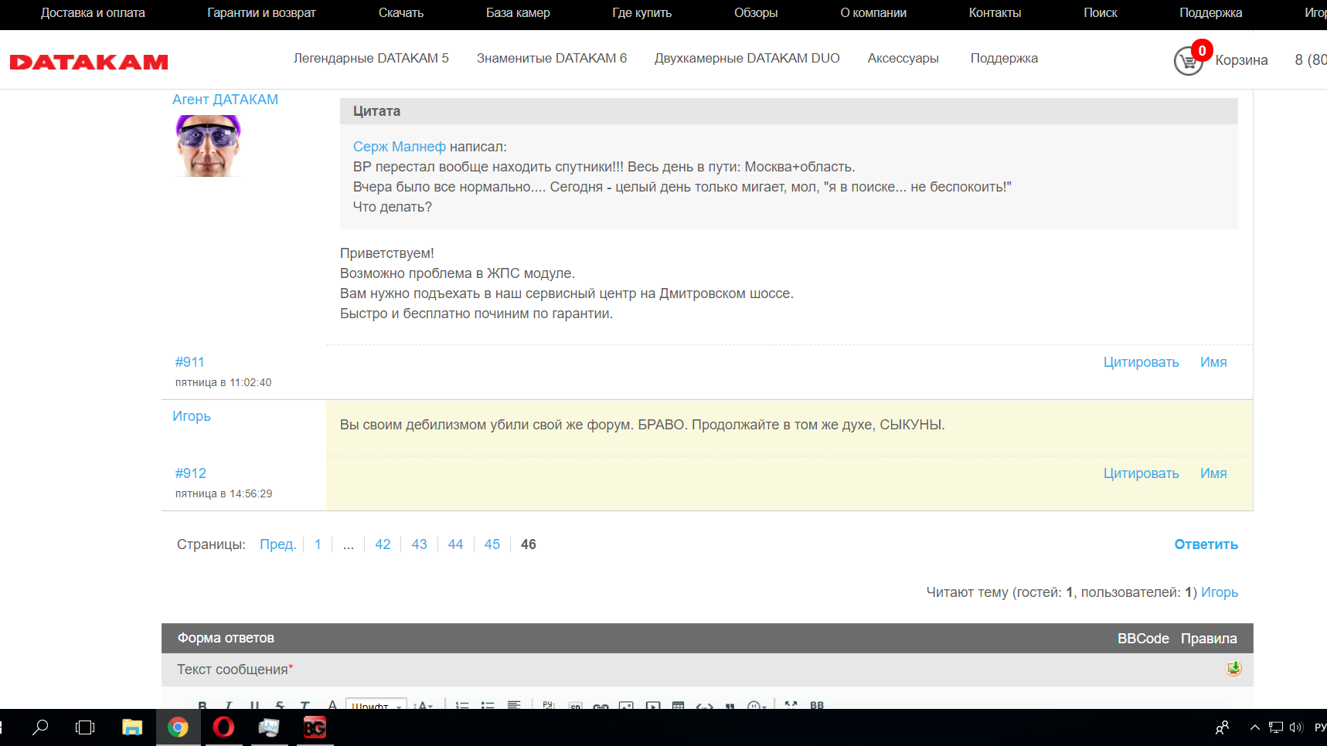Go to База камер in top bar

(518, 13)
